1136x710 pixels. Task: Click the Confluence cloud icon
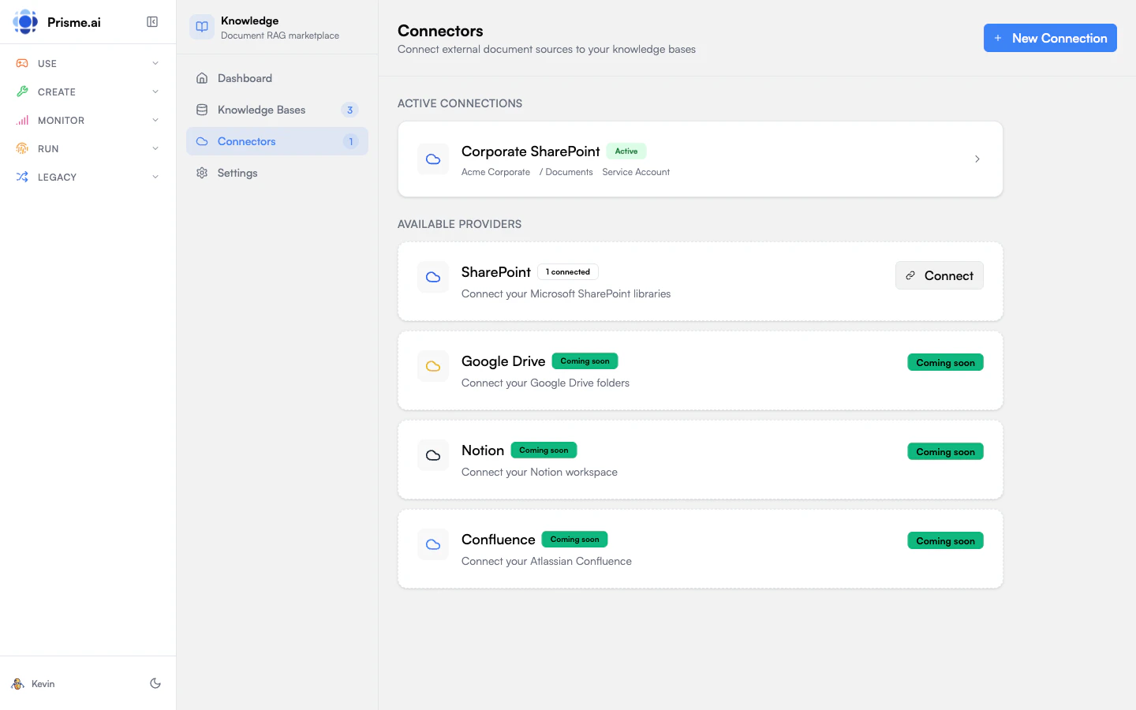(x=433, y=544)
